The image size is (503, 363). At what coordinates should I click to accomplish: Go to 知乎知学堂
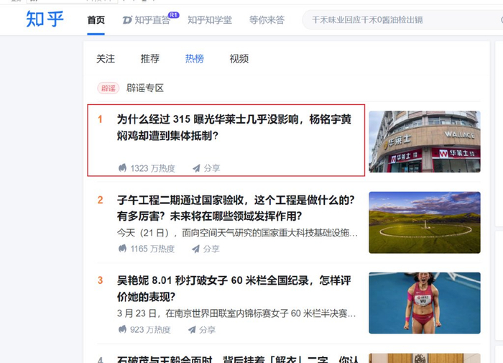coord(210,20)
